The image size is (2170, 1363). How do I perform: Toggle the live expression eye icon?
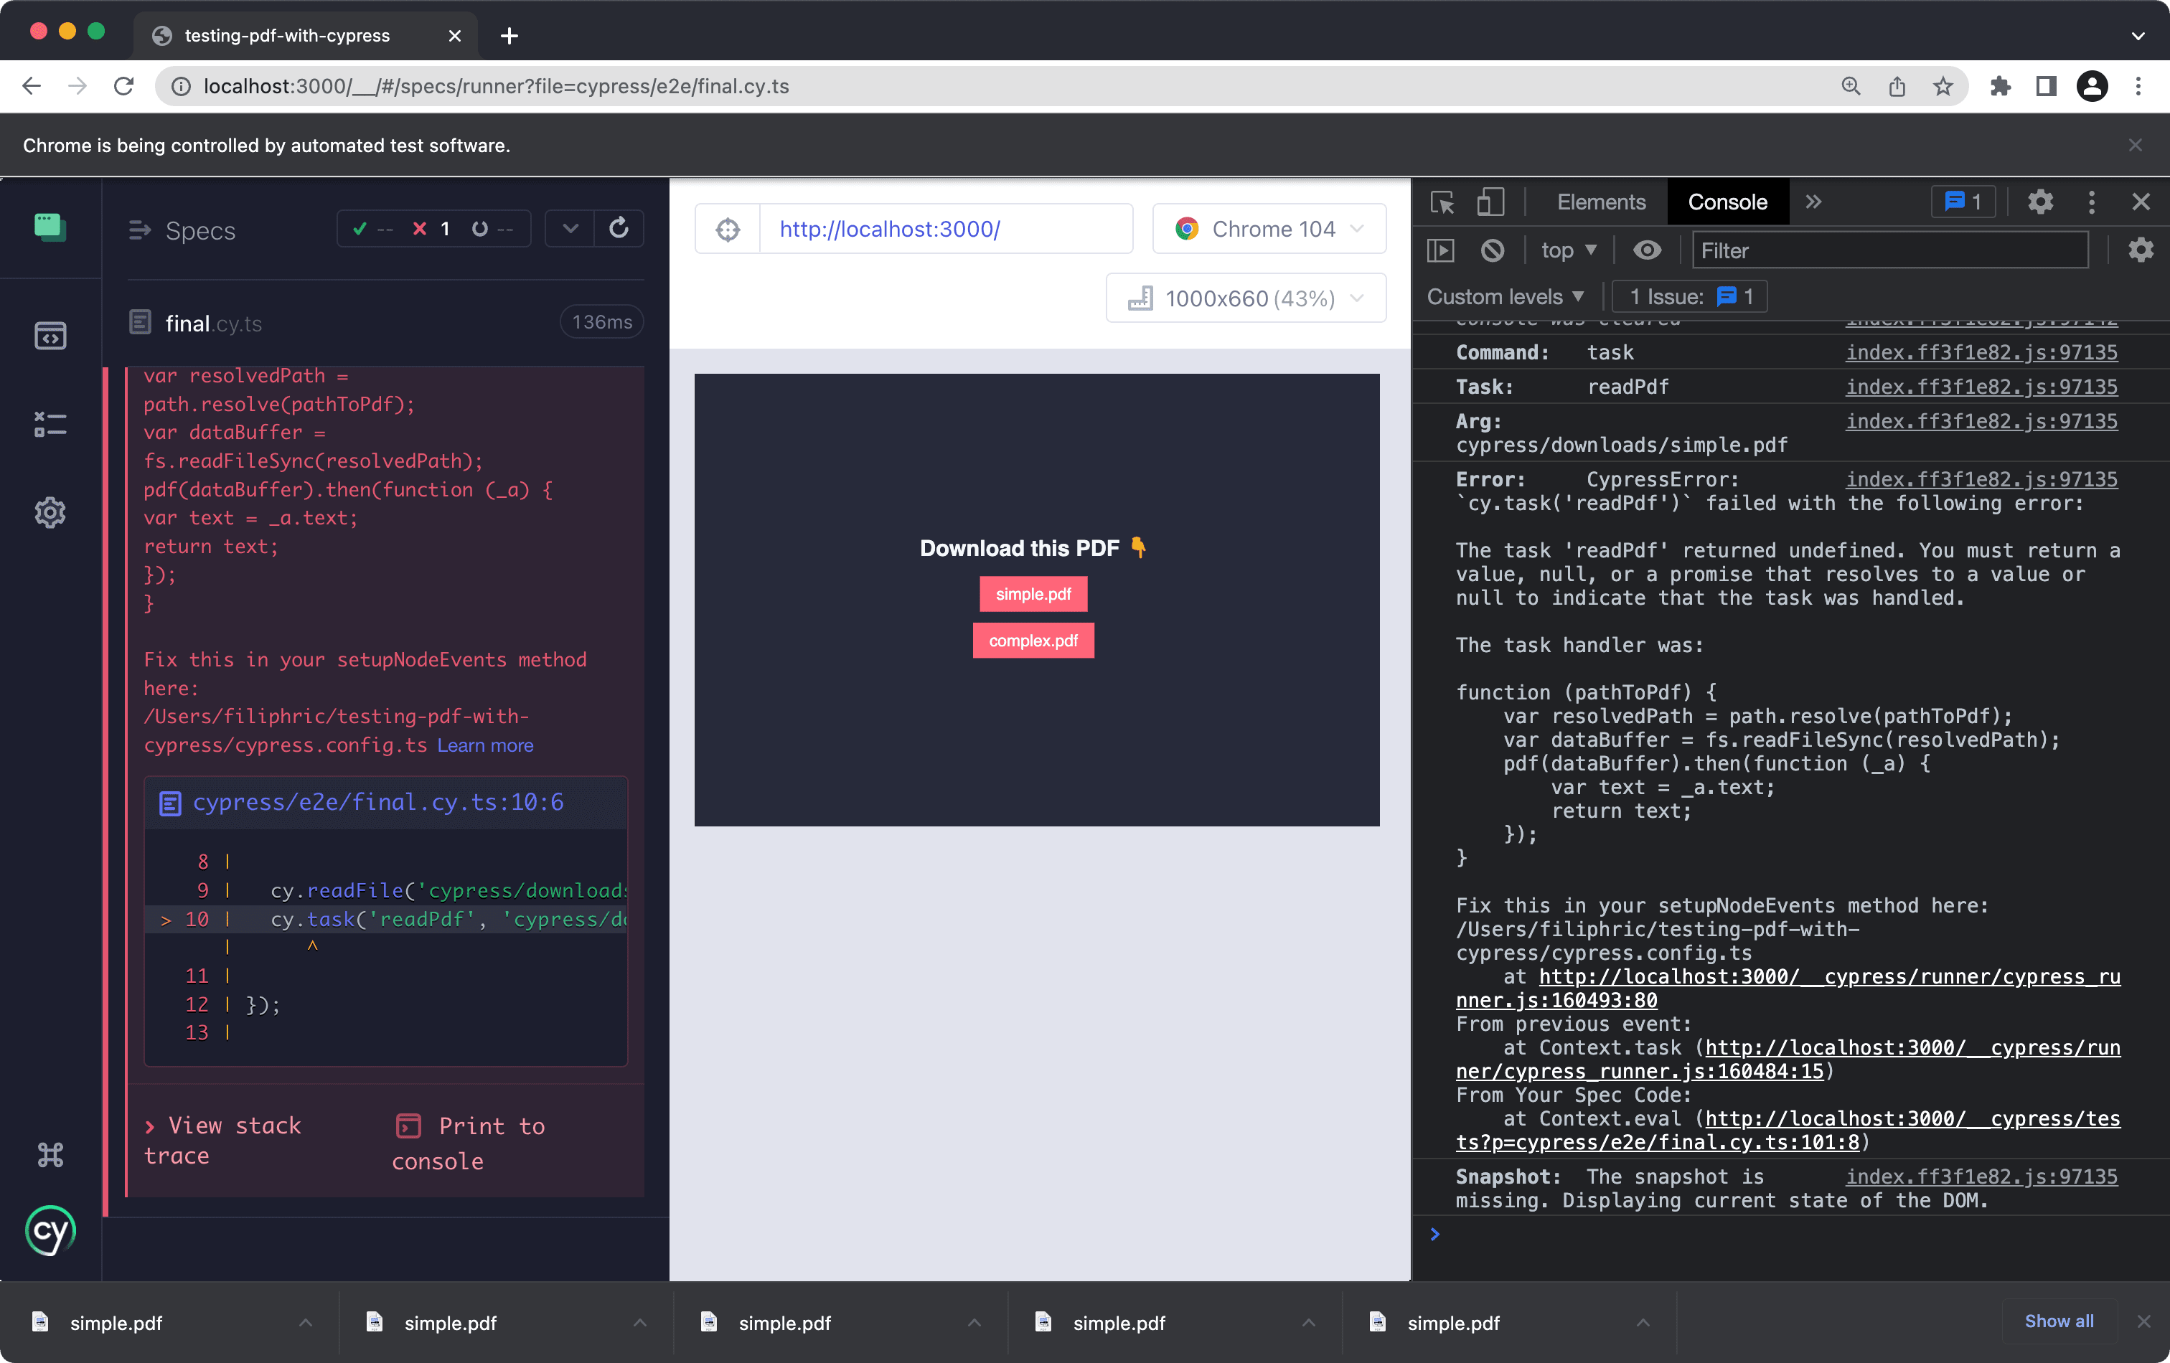tap(1648, 250)
